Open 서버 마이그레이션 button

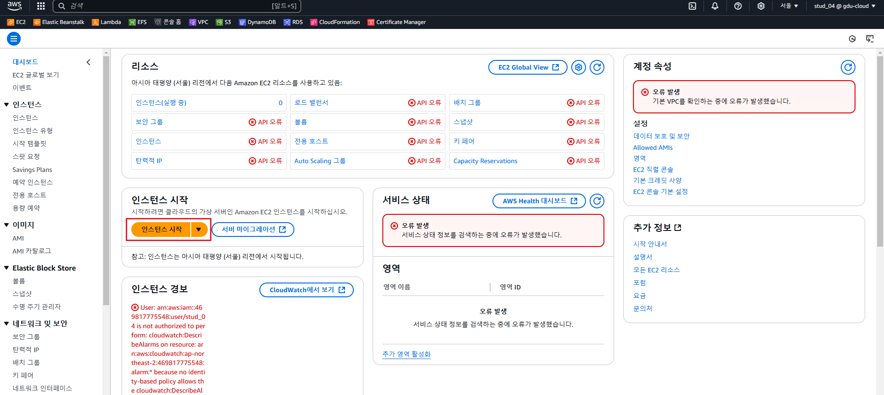[x=253, y=230]
